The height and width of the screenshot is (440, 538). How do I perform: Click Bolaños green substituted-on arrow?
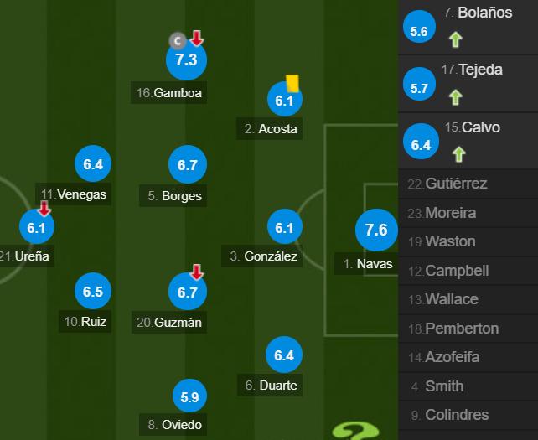[x=456, y=39]
